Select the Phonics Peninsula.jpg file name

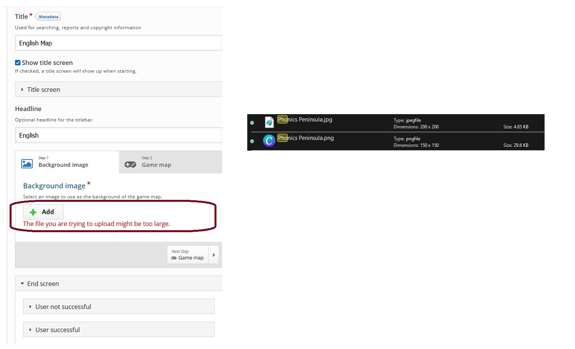[x=305, y=120]
